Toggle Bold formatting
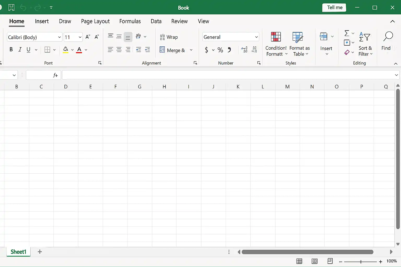Screen dimensions: 401x267 click(x=11, y=49)
